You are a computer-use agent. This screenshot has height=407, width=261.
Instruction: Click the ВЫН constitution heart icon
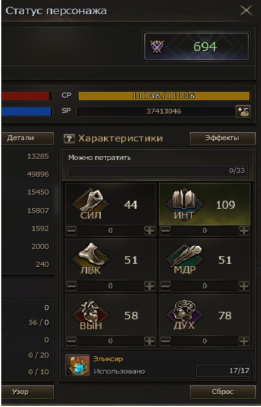tap(91, 315)
